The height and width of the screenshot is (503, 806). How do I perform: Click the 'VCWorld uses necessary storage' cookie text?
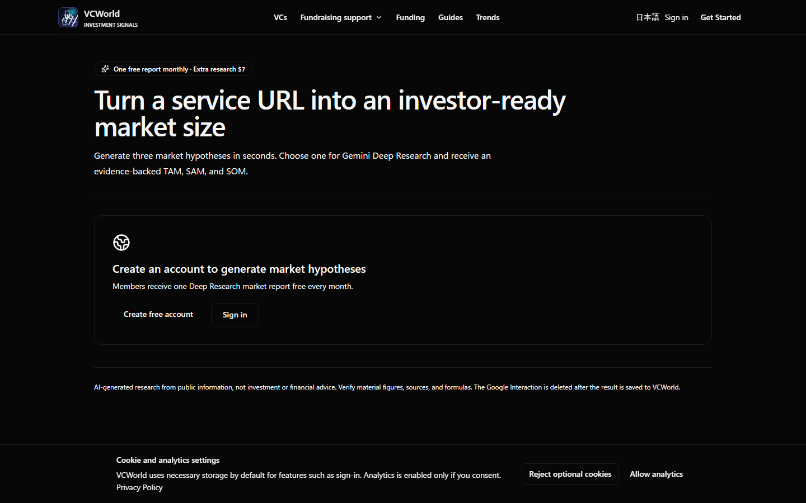click(x=308, y=475)
